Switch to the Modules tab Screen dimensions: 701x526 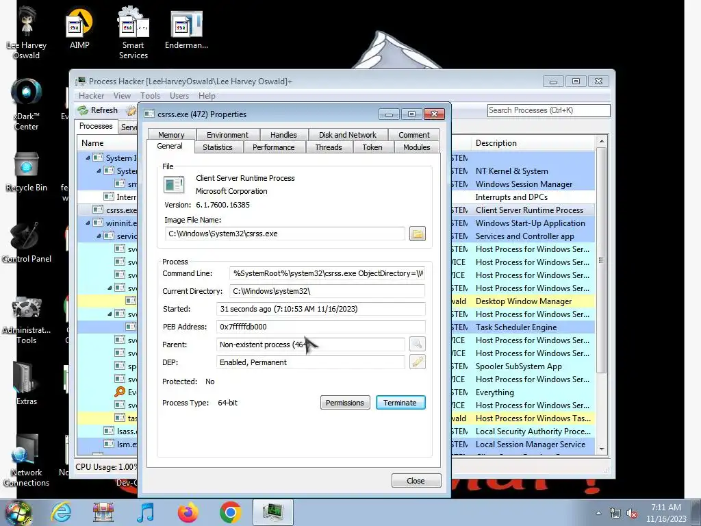(417, 147)
